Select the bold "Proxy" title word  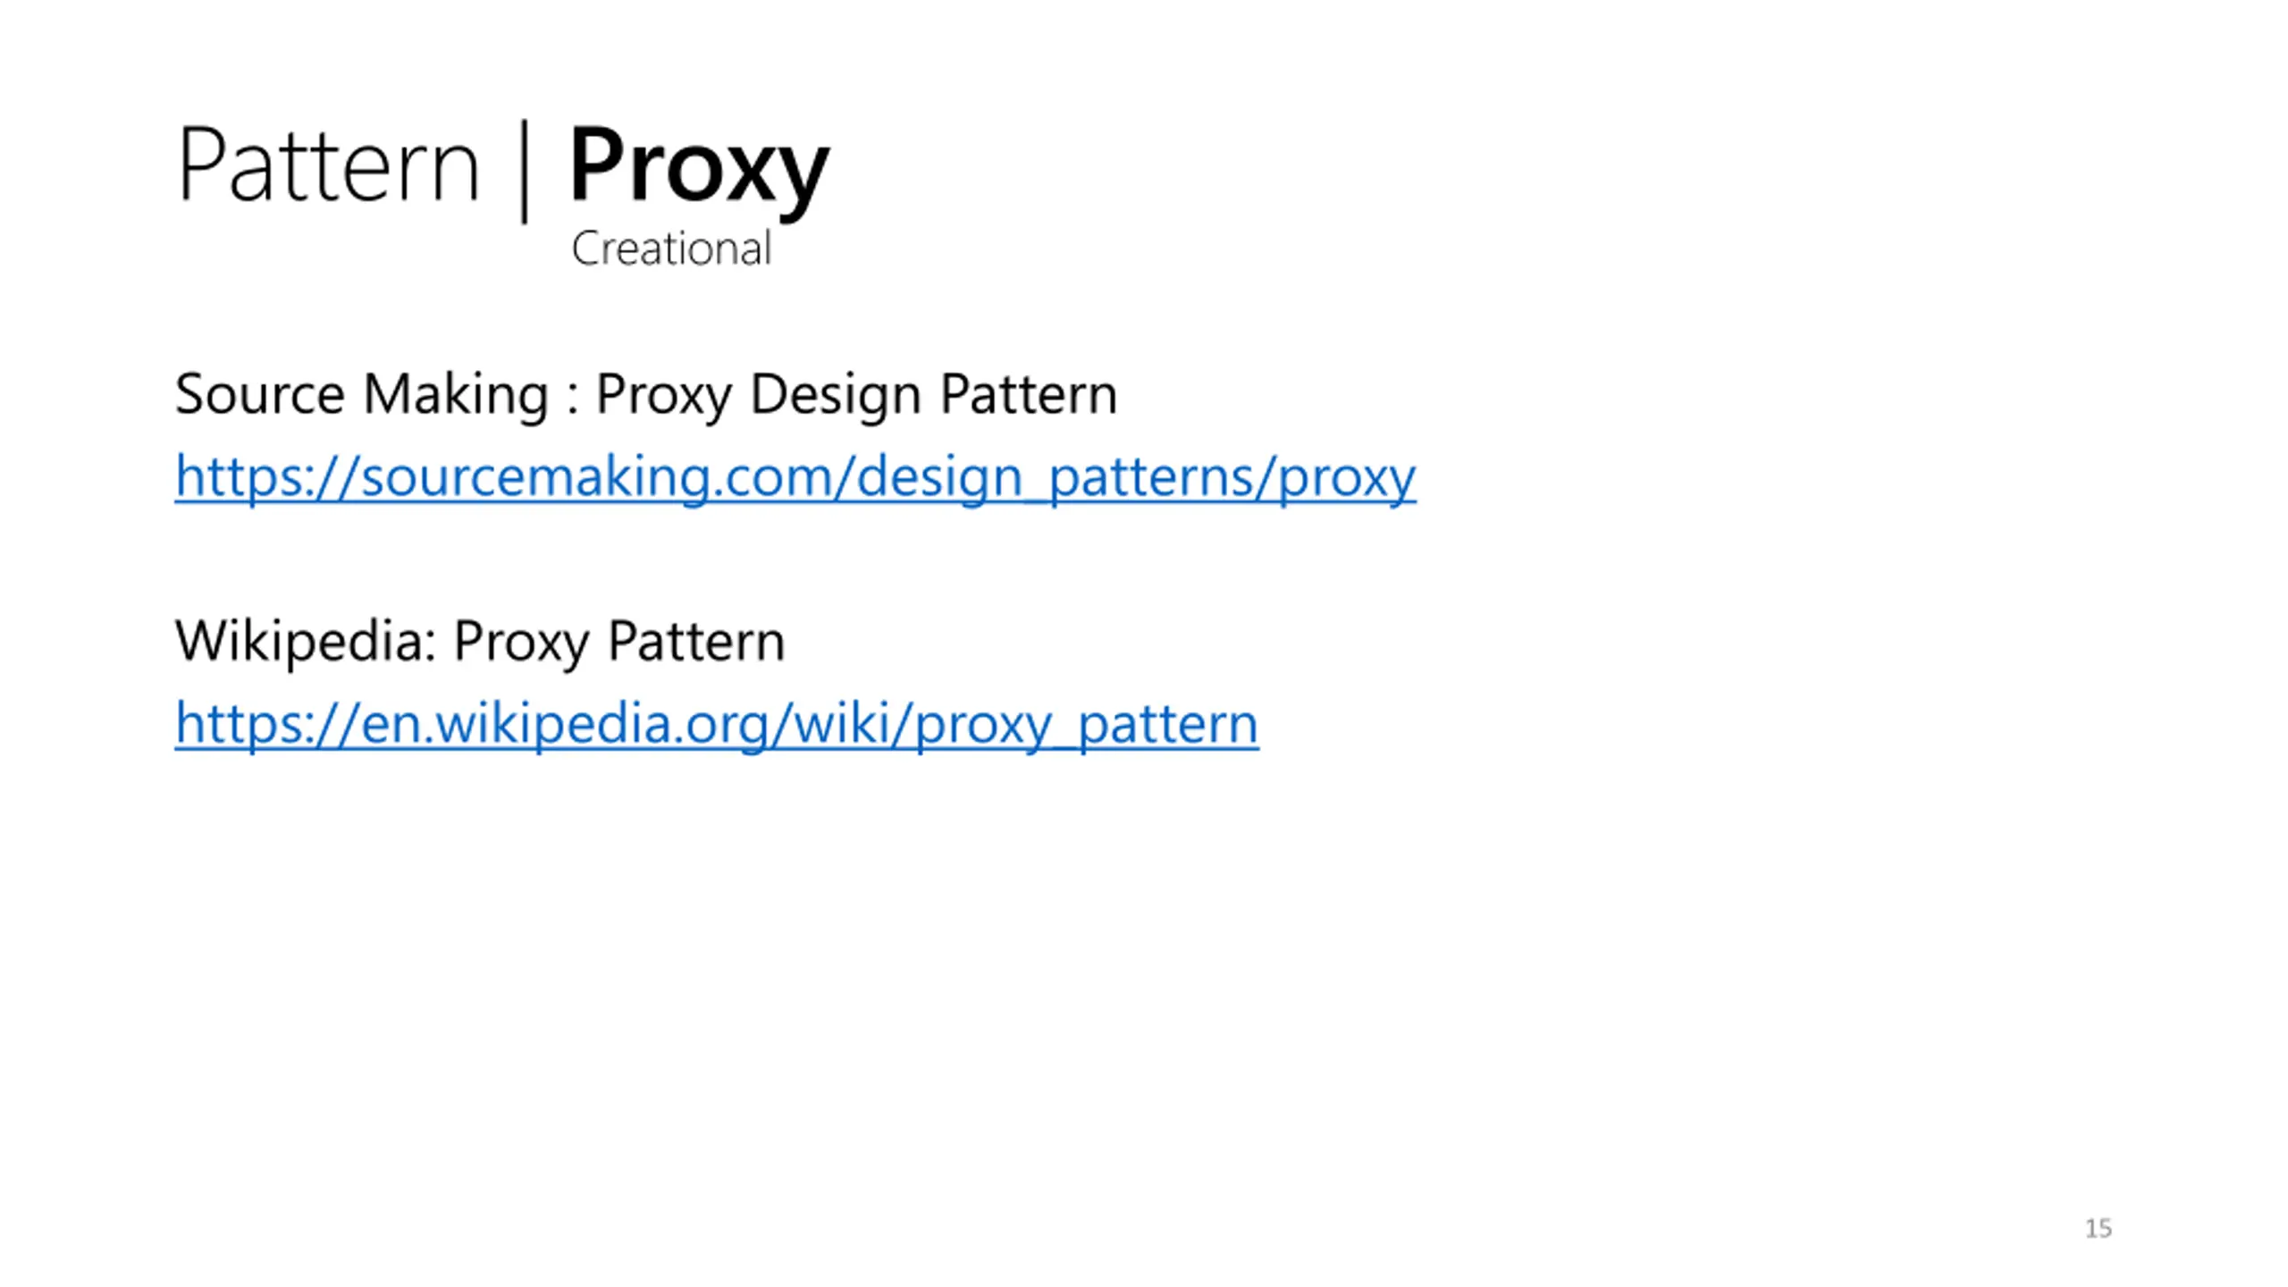click(x=699, y=170)
